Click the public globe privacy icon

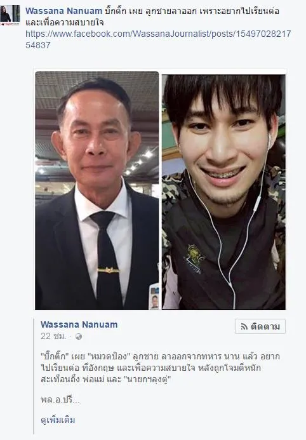point(79,337)
